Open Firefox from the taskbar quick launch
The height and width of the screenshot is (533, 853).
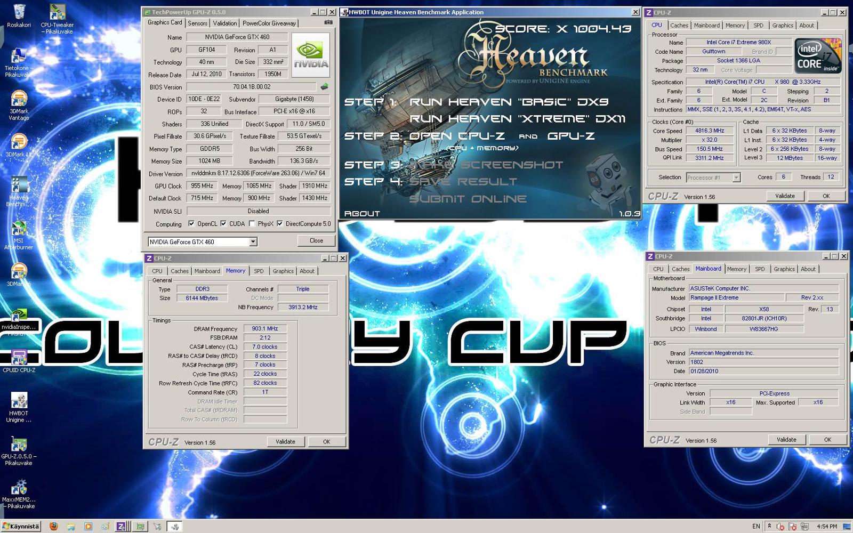click(x=53, y=526)
